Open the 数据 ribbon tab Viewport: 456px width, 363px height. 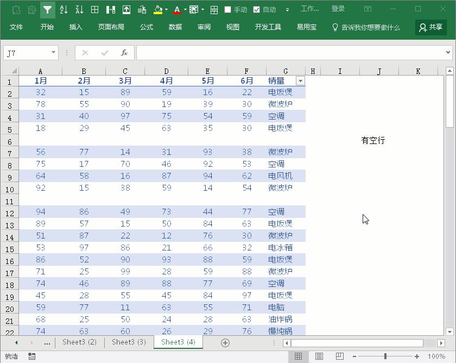pyautogui.click(x=175, y=27)
